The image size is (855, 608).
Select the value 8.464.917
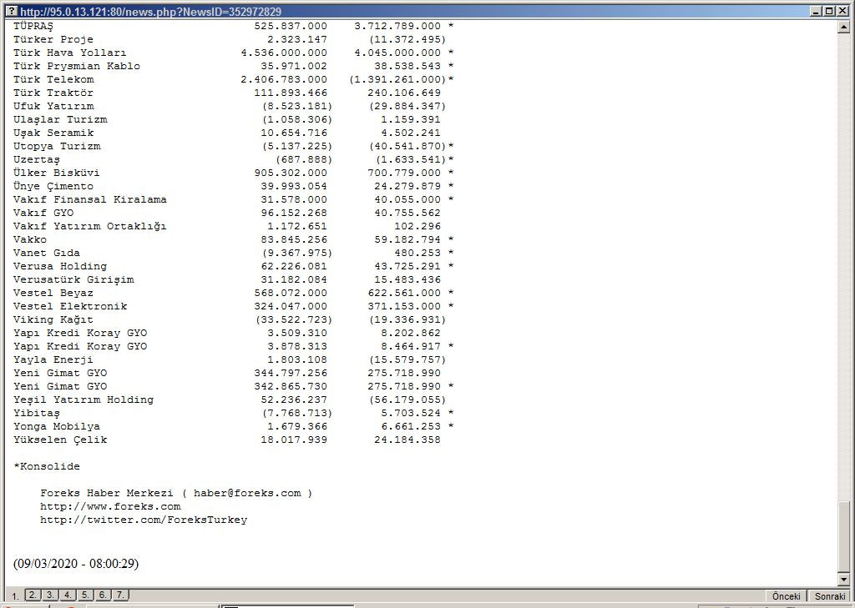tap(411, 346)
